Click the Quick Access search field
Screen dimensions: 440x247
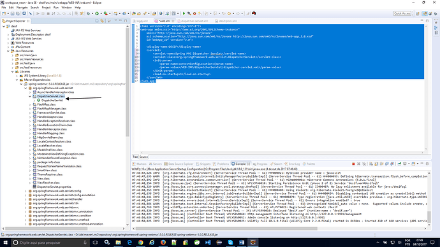402,13
